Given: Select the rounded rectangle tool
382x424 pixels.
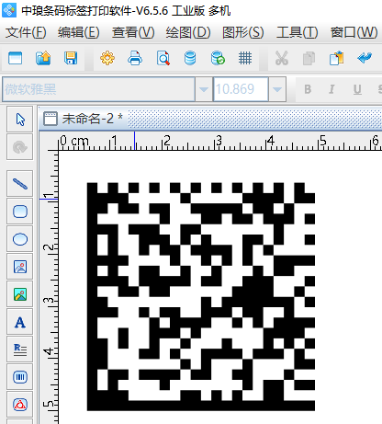Looking at the screenshot, I should [20, 212].
